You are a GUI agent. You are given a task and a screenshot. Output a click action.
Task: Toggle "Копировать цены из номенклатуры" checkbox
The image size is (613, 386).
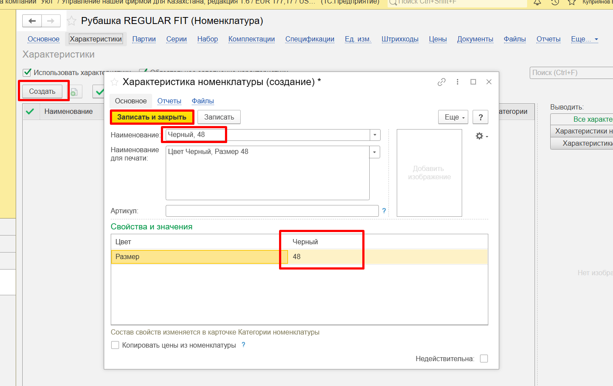115,345
